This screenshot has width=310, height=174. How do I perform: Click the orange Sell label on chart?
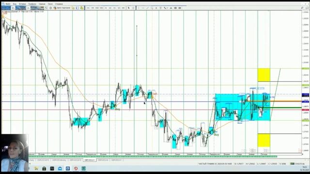coord(155,94)
